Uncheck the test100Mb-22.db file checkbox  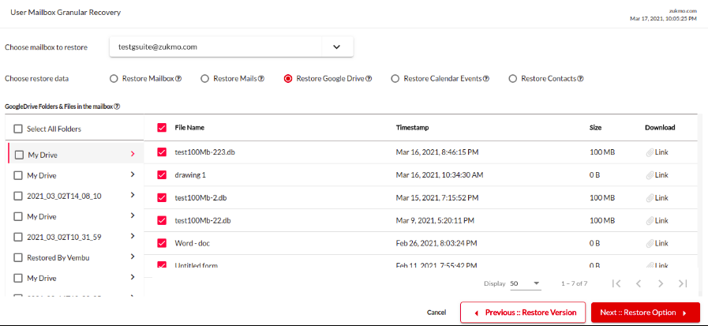162,221
